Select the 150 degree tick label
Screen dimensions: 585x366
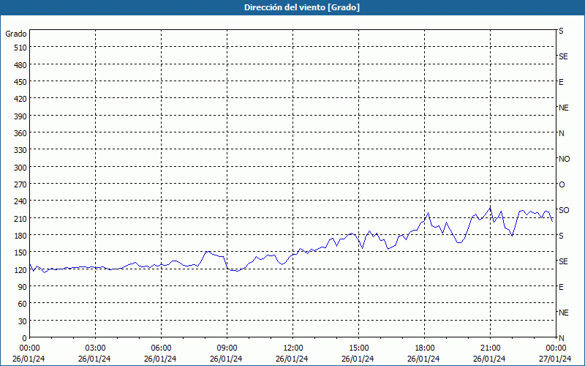(x=21, y=253)
